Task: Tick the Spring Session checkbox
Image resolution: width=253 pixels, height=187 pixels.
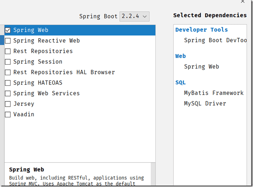Action: point(7,62)
